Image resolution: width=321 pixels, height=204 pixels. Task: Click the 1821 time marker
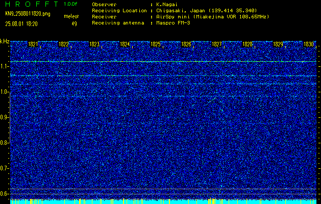click(33, 44)
